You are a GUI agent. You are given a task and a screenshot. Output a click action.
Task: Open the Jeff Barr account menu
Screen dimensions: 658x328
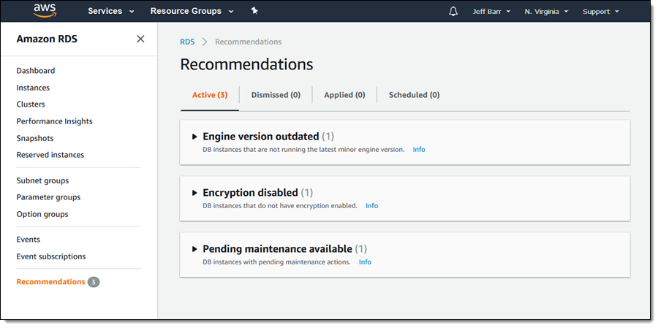(490, 12)
